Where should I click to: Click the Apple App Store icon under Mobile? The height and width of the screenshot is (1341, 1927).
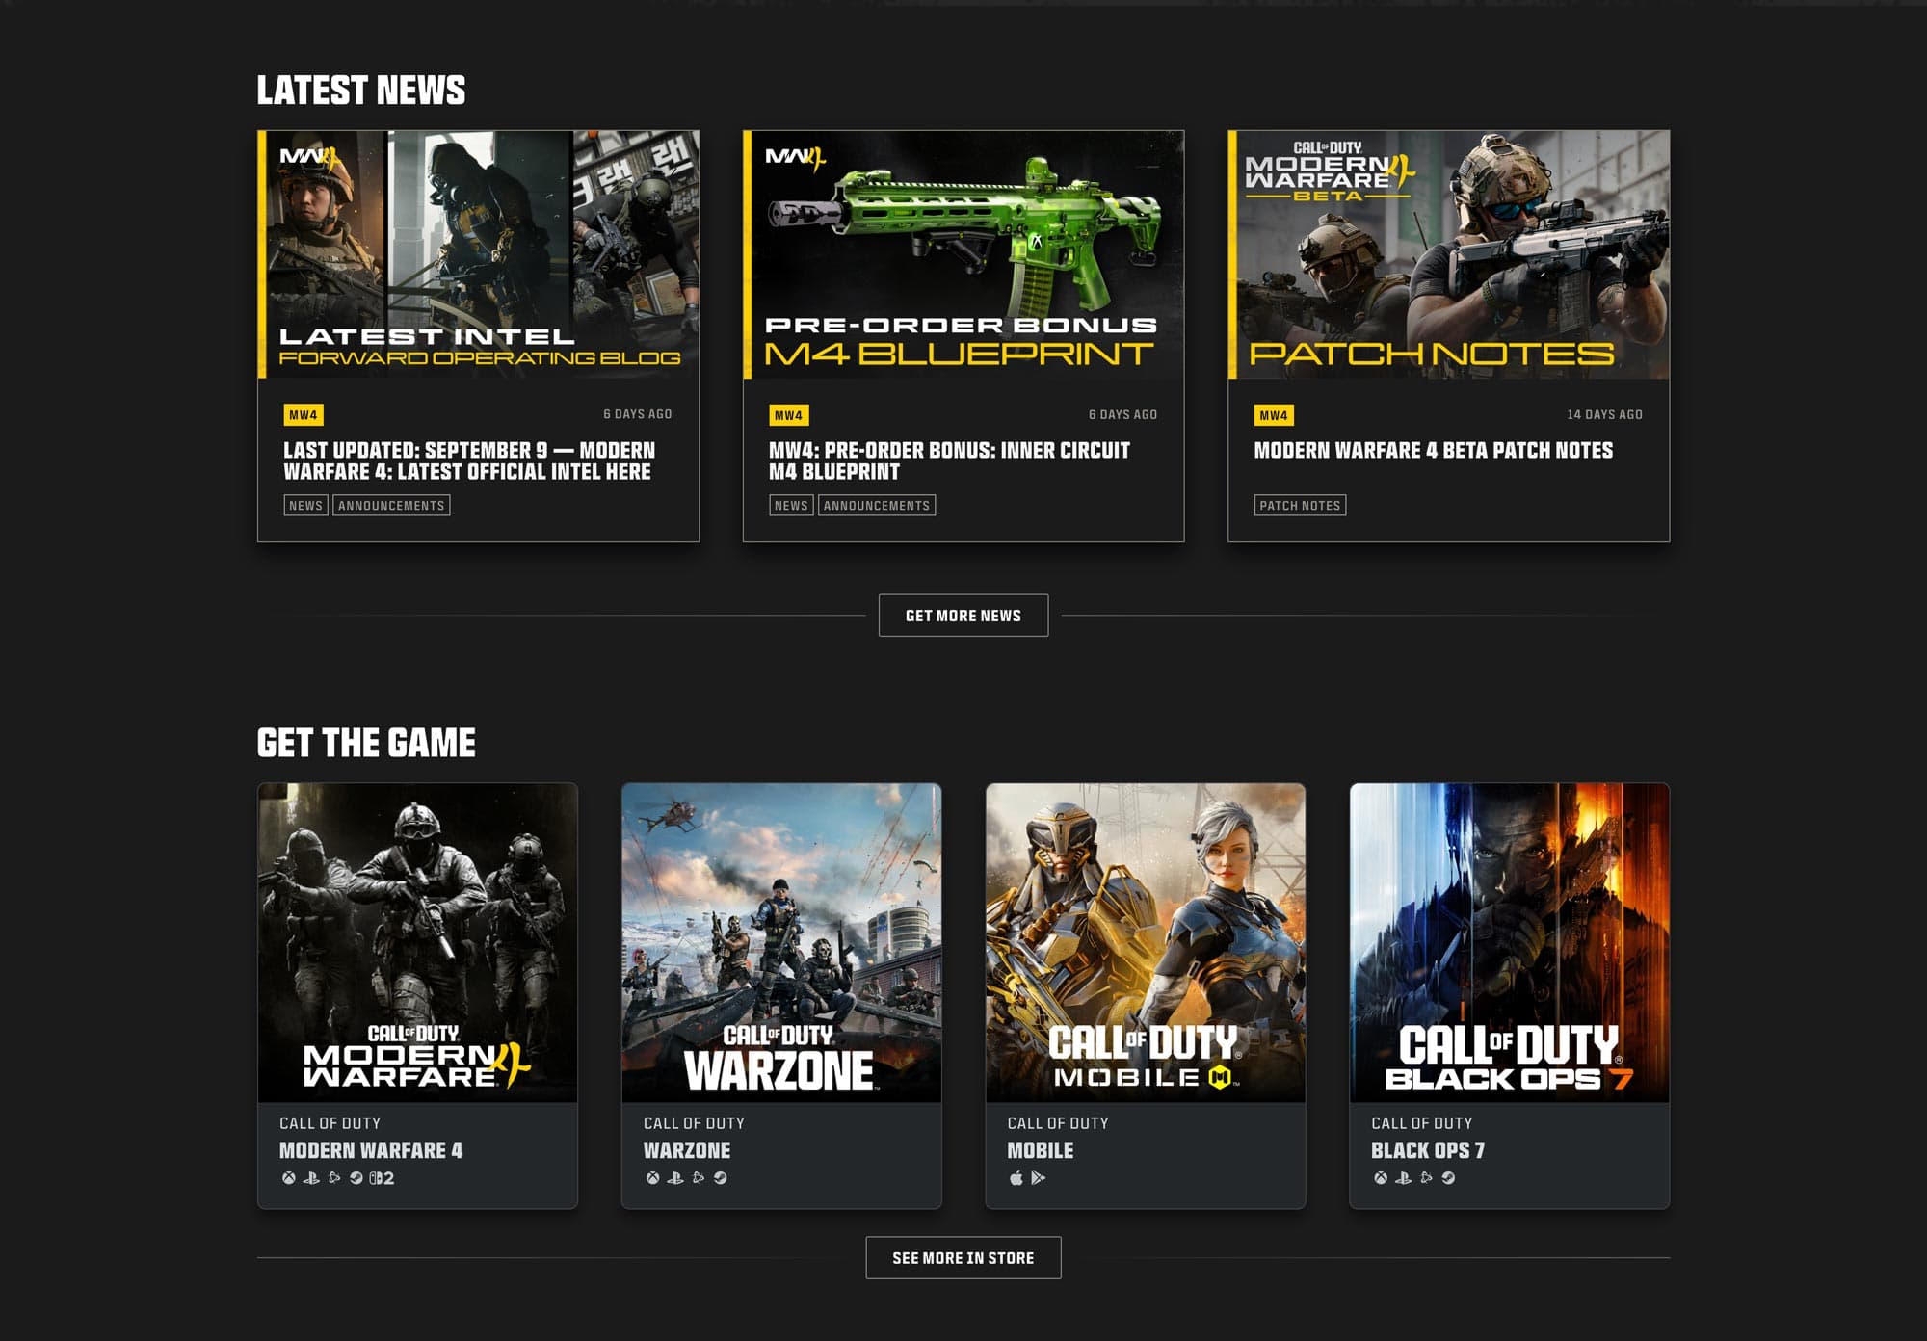point(1016,1177)
